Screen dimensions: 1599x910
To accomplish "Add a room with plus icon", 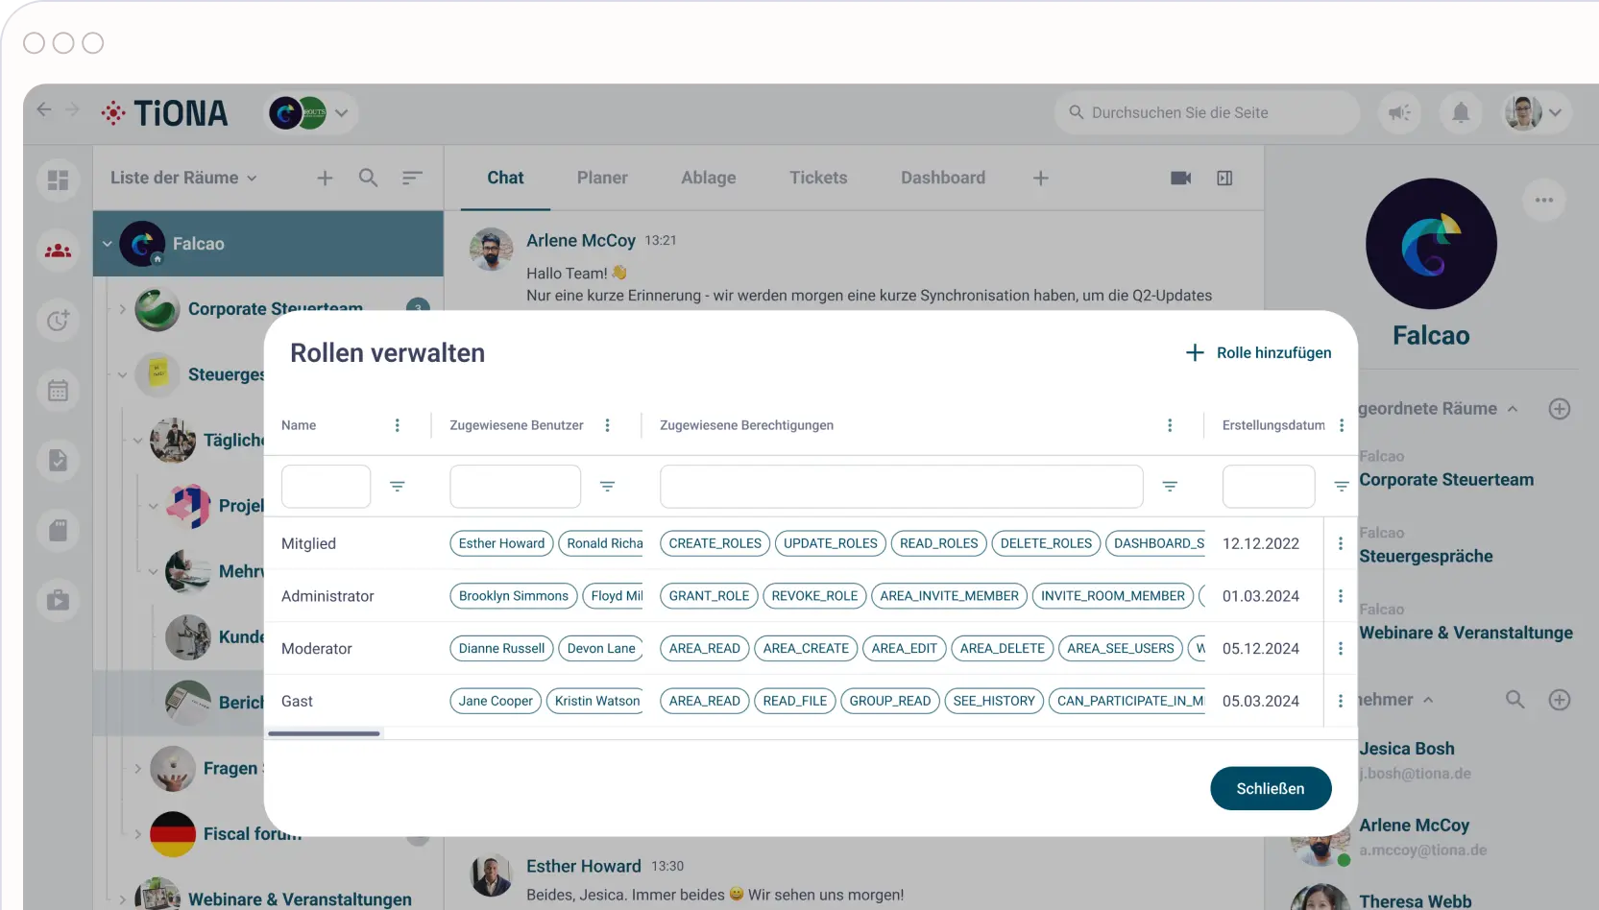I will (x=325, y=178).
